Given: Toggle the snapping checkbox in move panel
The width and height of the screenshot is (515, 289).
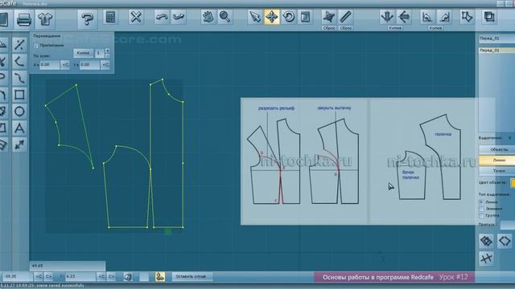Looking at the screenshot, I should pos(36,46).
